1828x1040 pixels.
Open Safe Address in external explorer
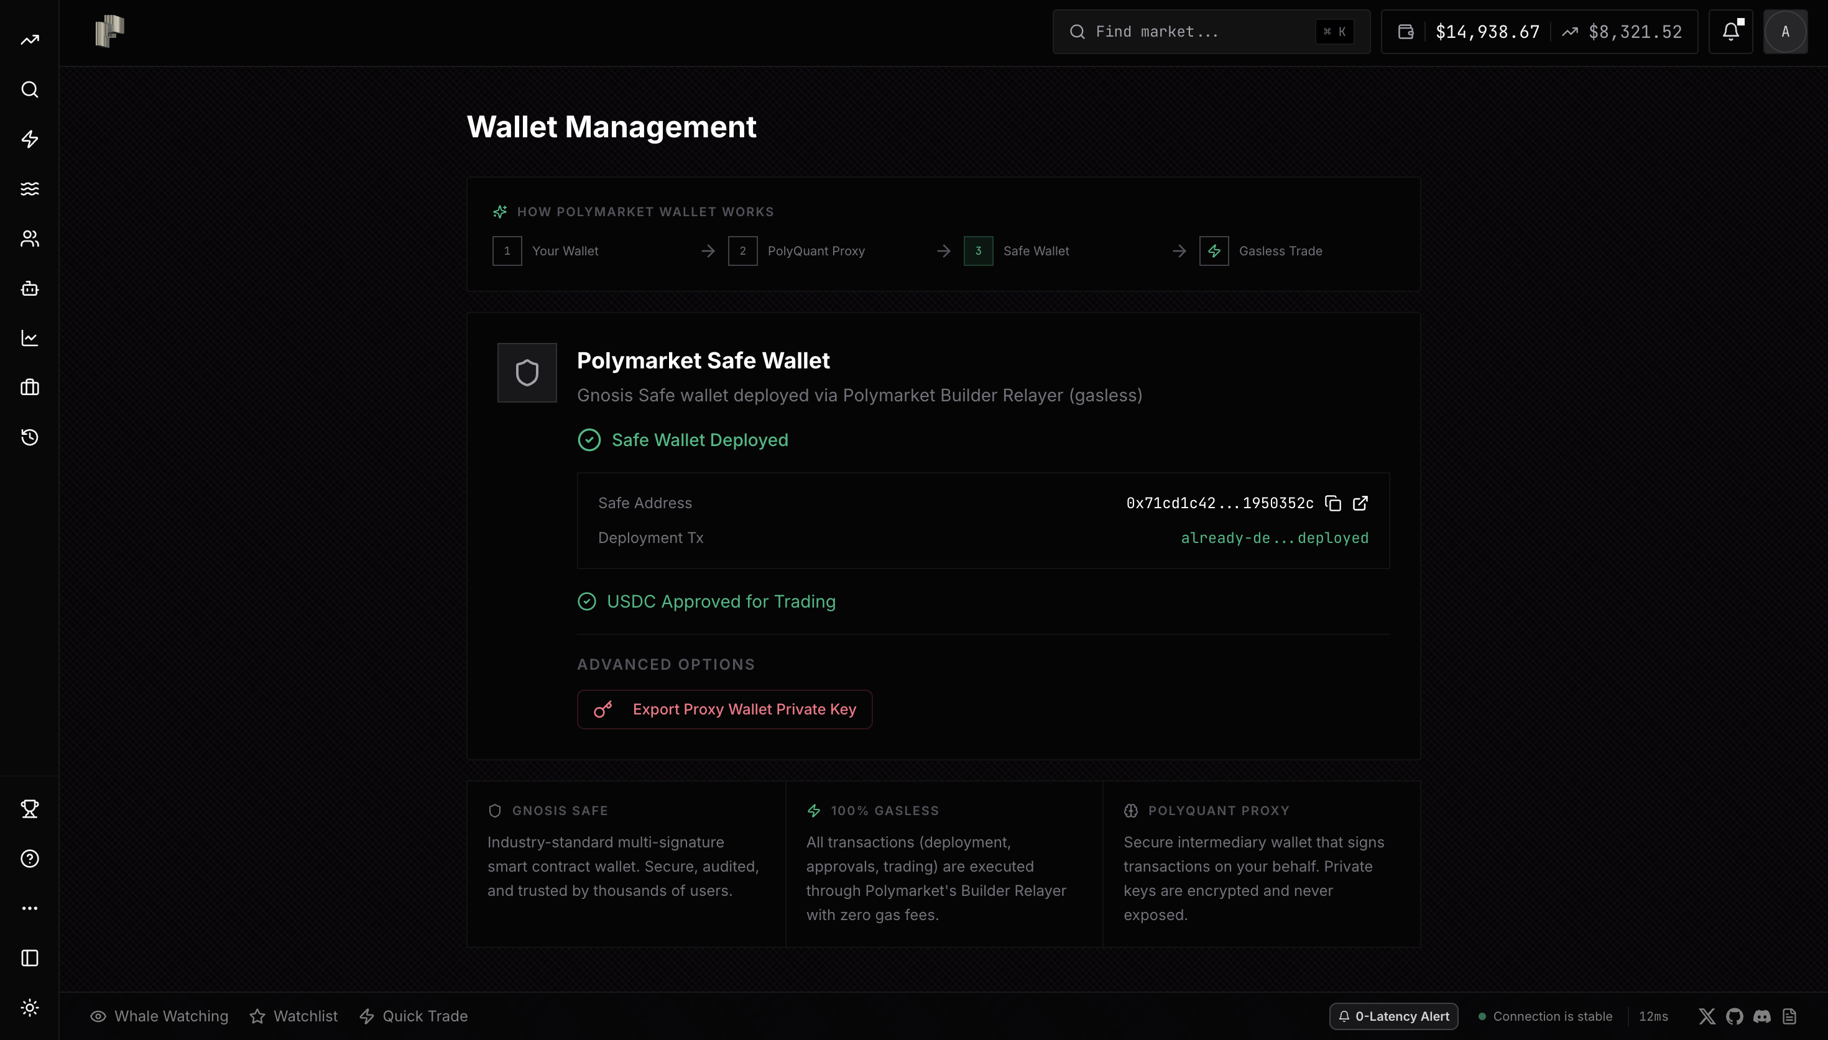(1360, 504)
